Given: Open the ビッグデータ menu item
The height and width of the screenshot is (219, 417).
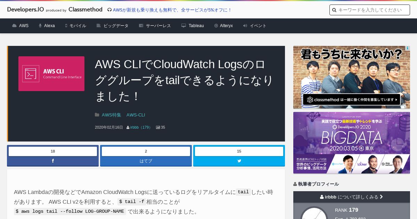Looking at the screenshot, I should tap(112, 26).
